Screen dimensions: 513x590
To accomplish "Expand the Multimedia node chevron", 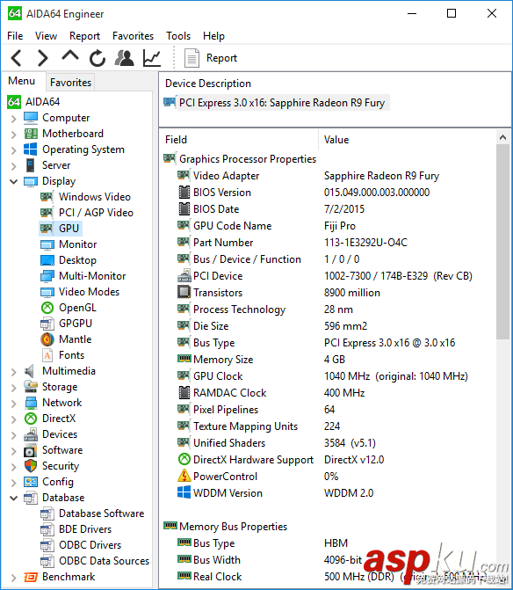I will click(x=14, y=372).
